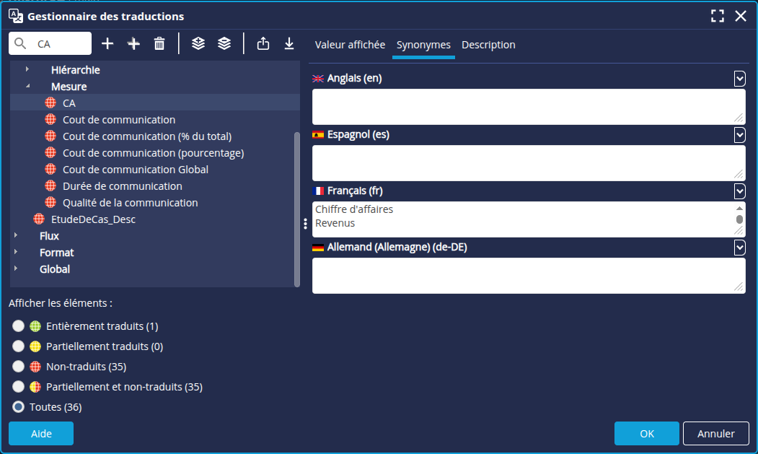Click the layers-plus expand all icon
Viewport: 758px width, 454px height.
pyautogui.click(x=198, y=44)
